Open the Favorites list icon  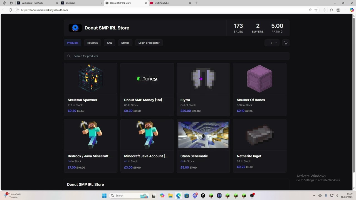click(x=332, y=10)
